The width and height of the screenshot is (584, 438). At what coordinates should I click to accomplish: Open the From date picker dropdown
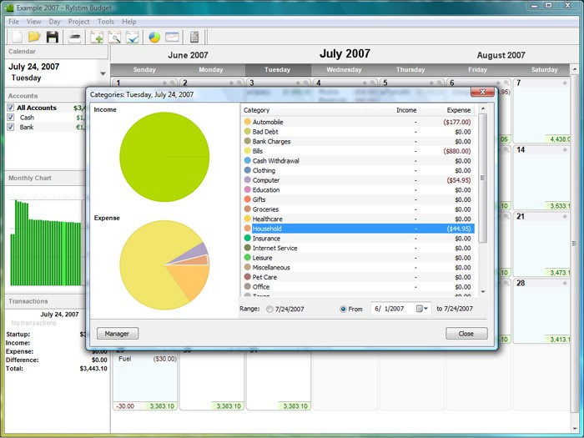(424, 309)
